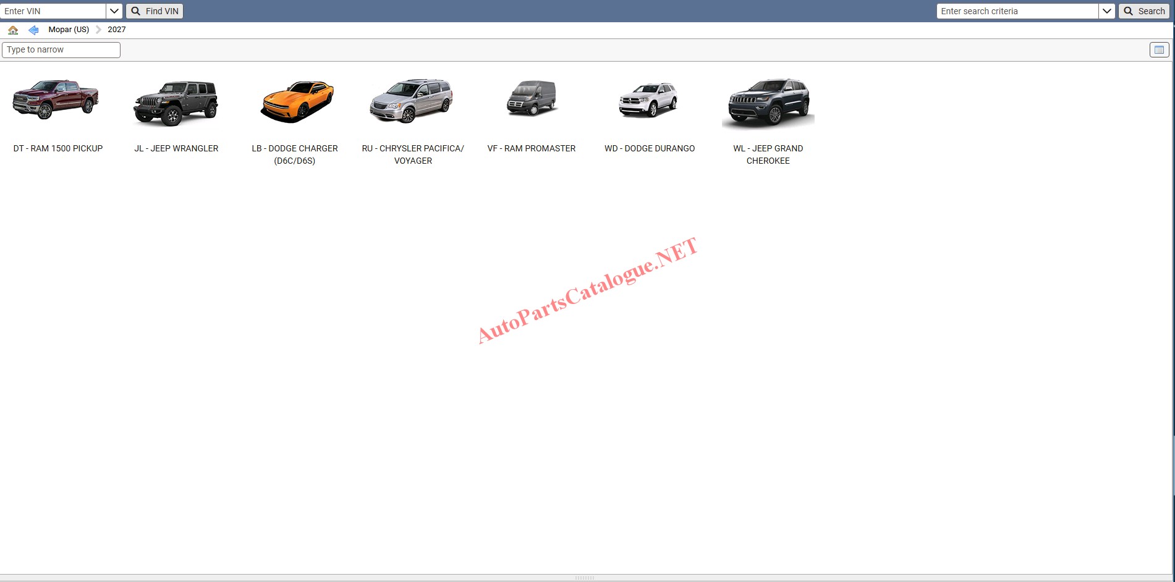The width and height of the screenshot is (1175, 582).
Task: Open the RU - CHRYSLER PACIFICA/VOYAGER label
Action: pyautogui.click(x=413, y=154)
